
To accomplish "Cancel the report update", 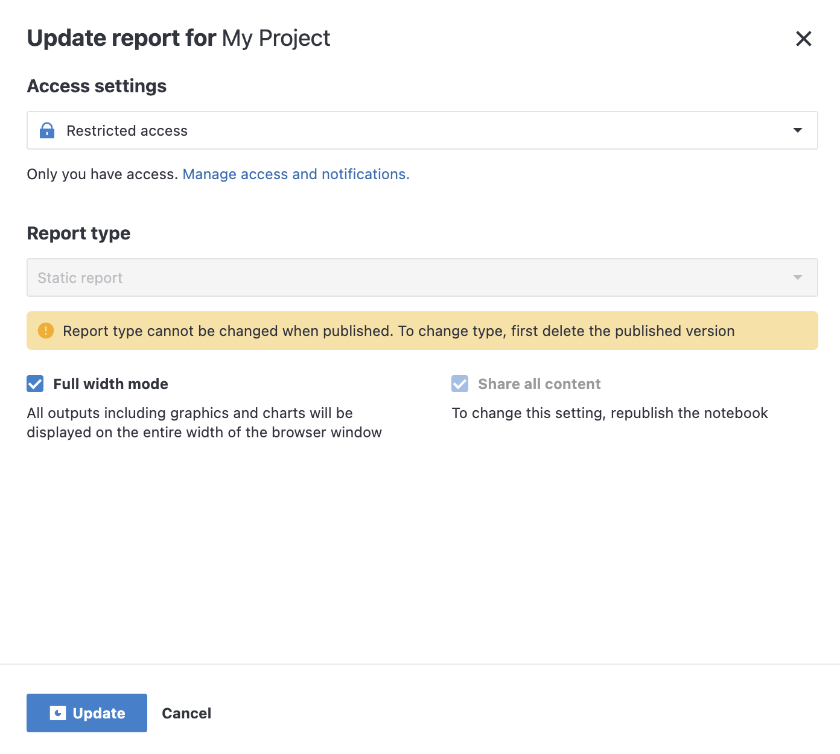I will 186,712.
